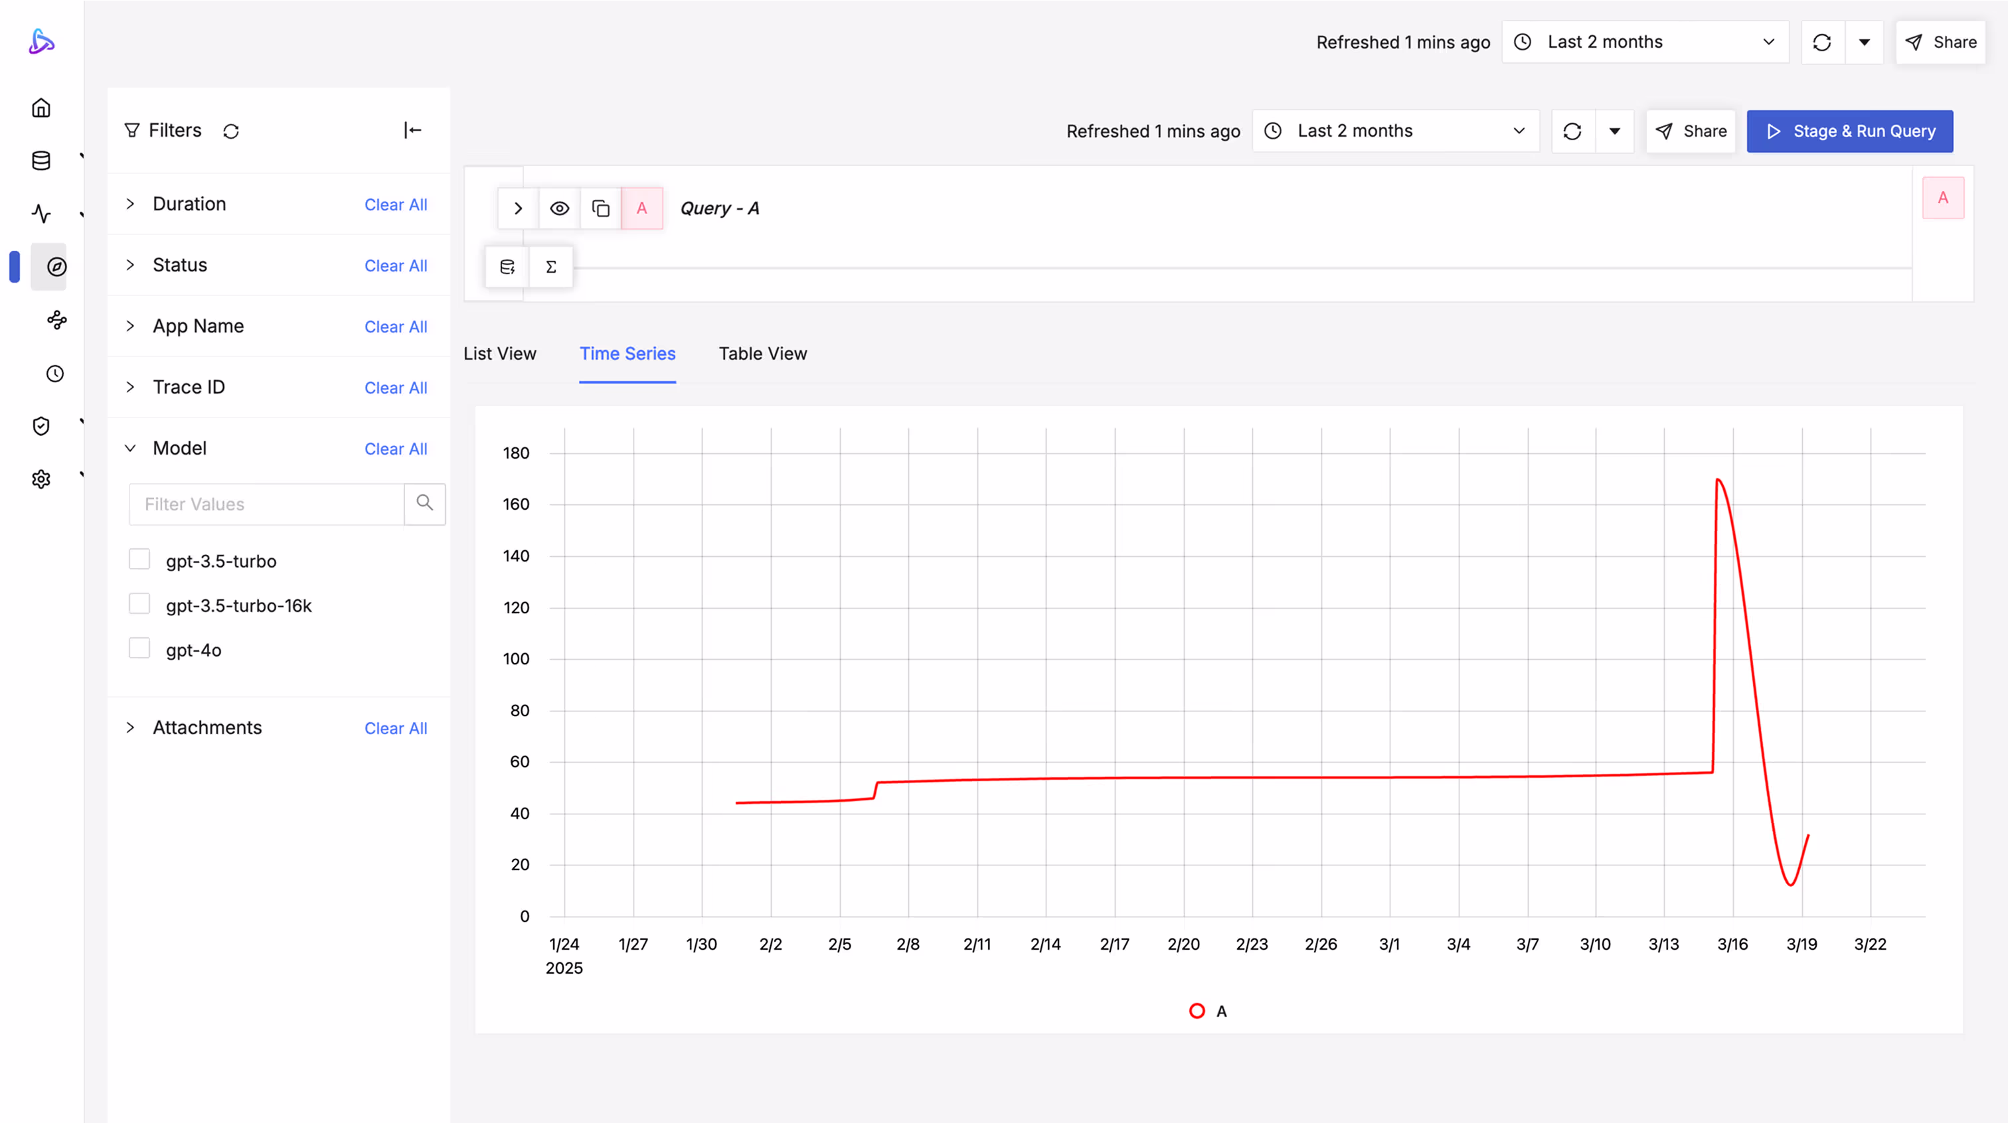Click the database icon in sidebar
Image resolution: width=2008 pixels, height=1123 pixels.
41,161
